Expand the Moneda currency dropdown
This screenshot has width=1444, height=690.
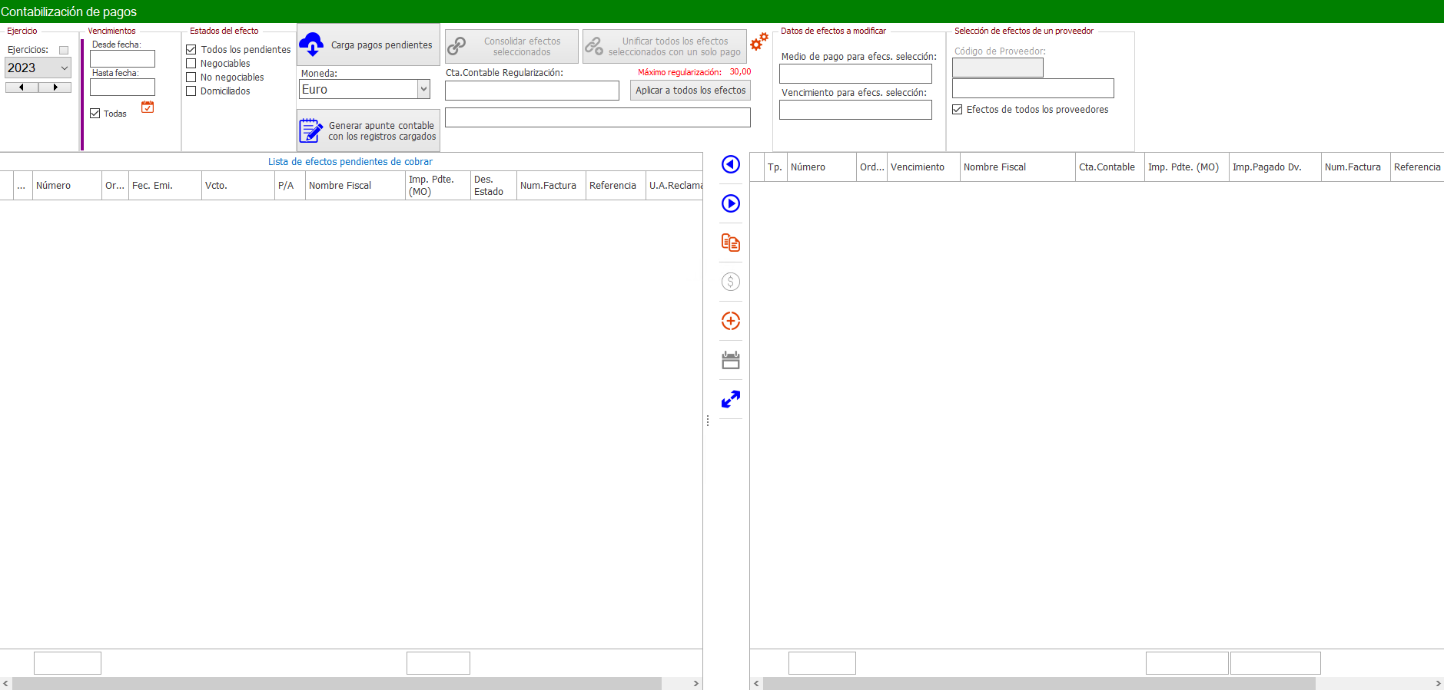pyautogui.click(x=423, y=89)
